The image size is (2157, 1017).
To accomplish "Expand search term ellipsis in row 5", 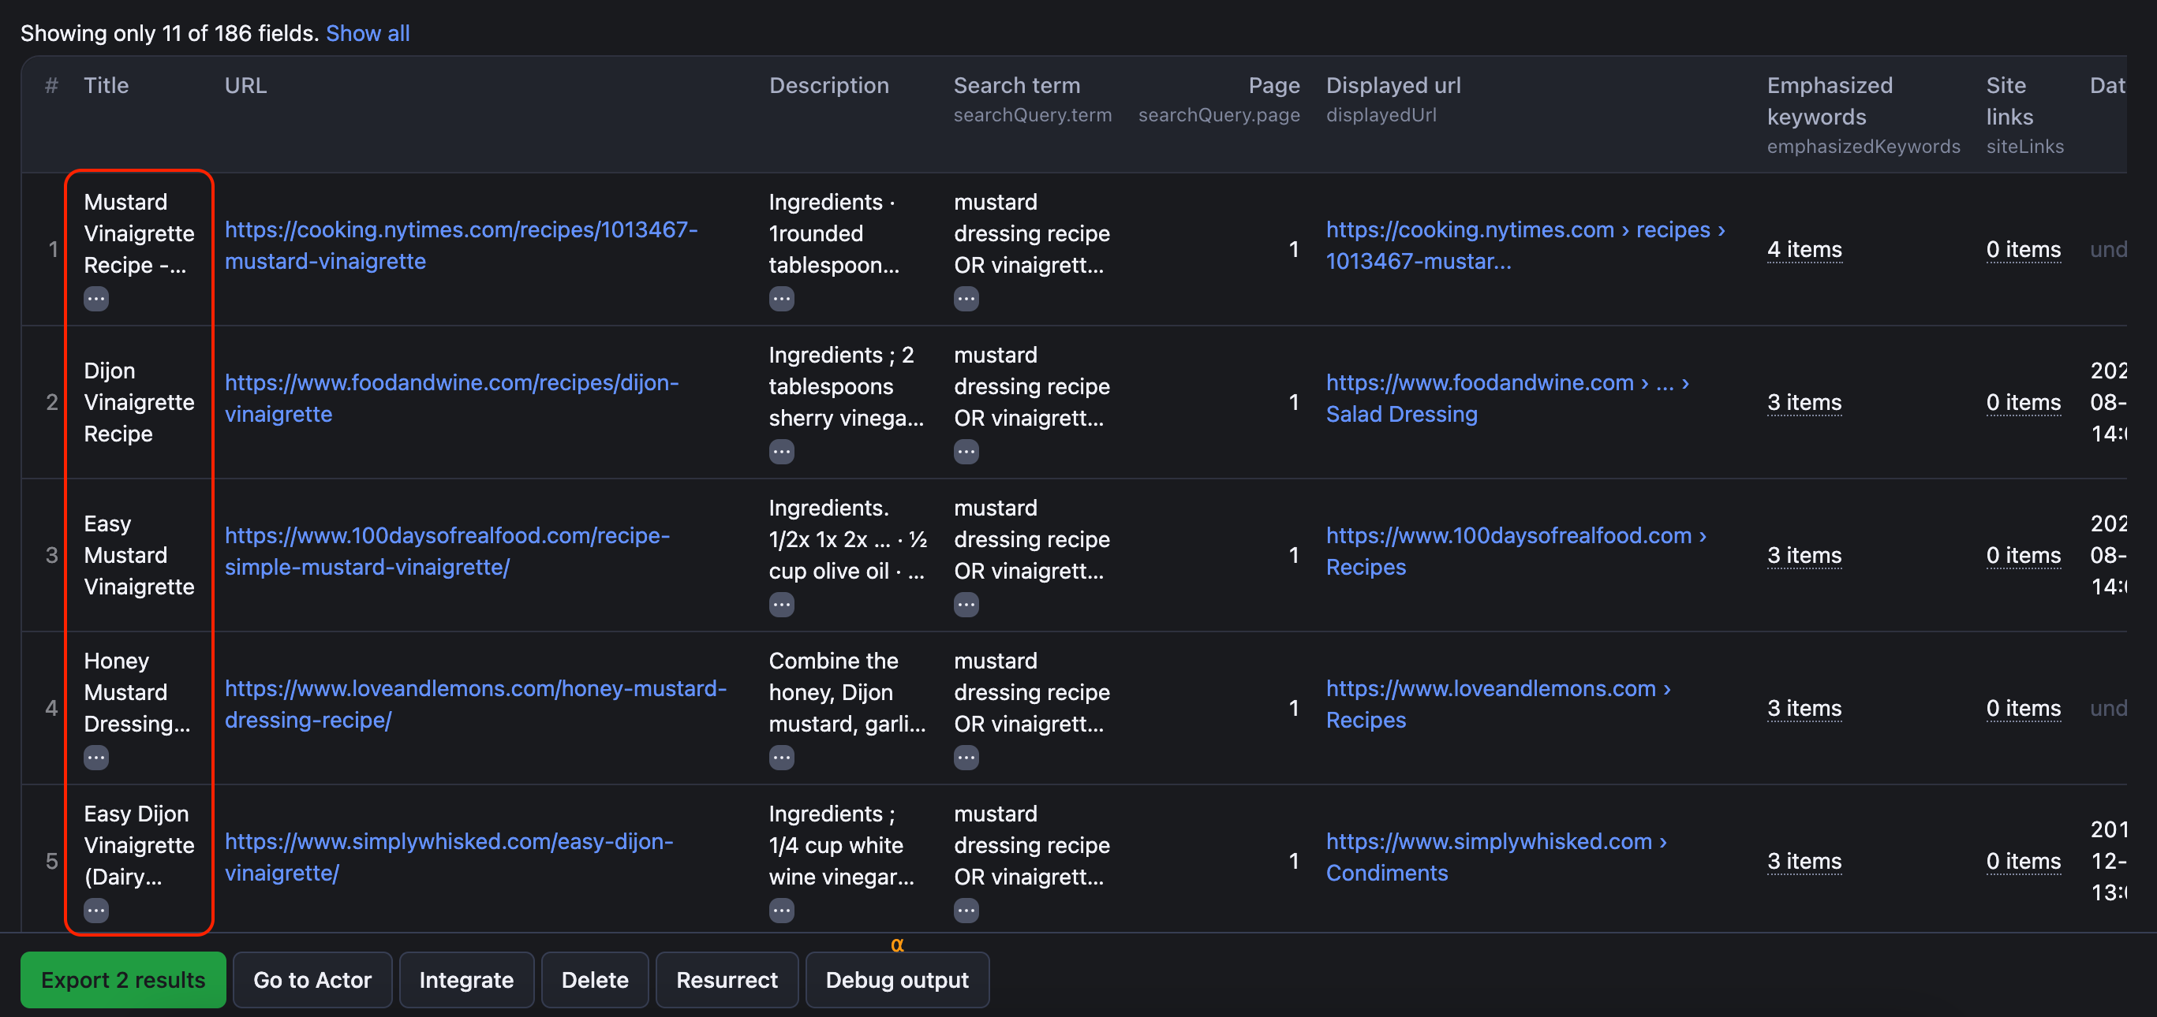I will tap(966, 910).
